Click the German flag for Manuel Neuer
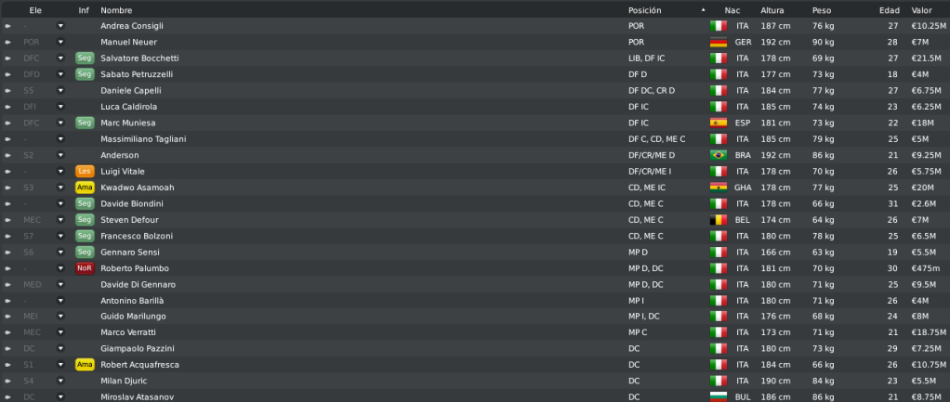The height and width of the screenshot is (402, 950). 718,43
